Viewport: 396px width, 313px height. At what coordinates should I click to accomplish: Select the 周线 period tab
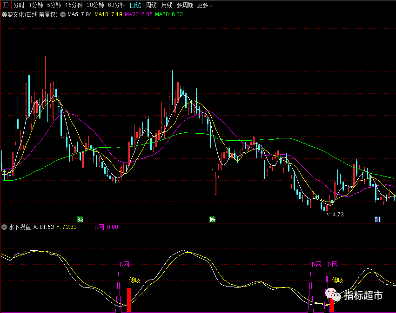click(151, 5)
